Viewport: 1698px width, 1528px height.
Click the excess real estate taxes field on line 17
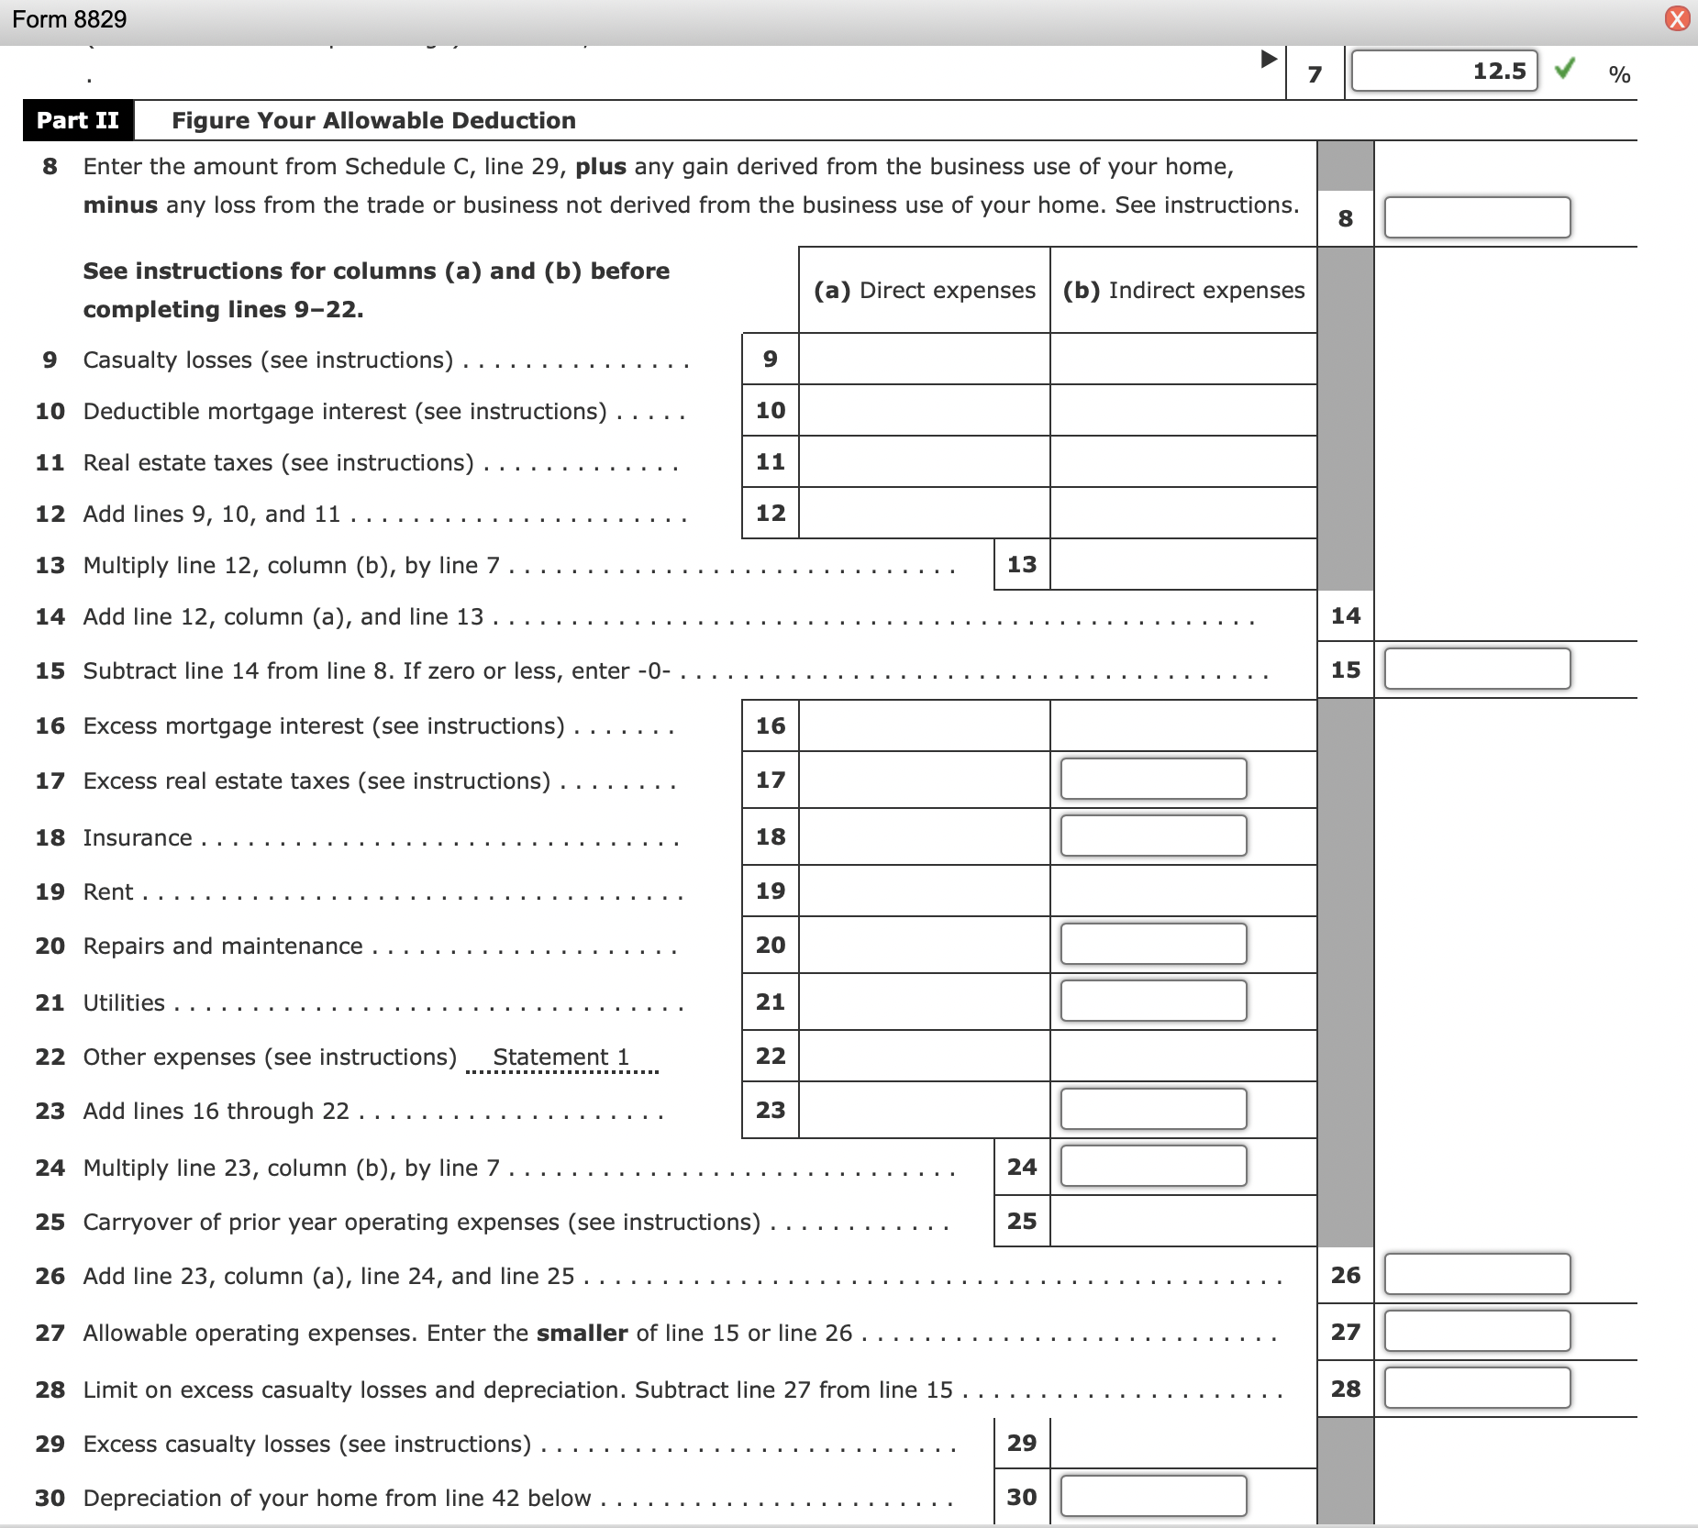pyautogui.click(x=1154, y=779)
